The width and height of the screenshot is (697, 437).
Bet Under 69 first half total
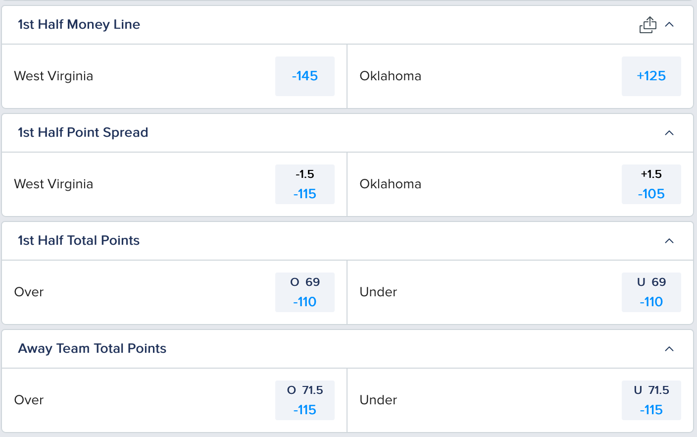pyautogui.click(x=651, y=292)
